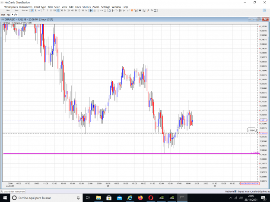The image size is (270, 202).
Task: Open the Workspaces menu
Action: click(x=11, y=7)
